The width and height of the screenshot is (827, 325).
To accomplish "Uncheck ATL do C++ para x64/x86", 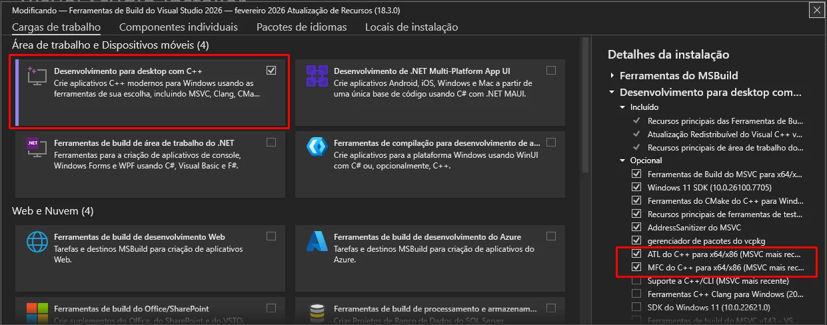I will click(x=636, y=254).
